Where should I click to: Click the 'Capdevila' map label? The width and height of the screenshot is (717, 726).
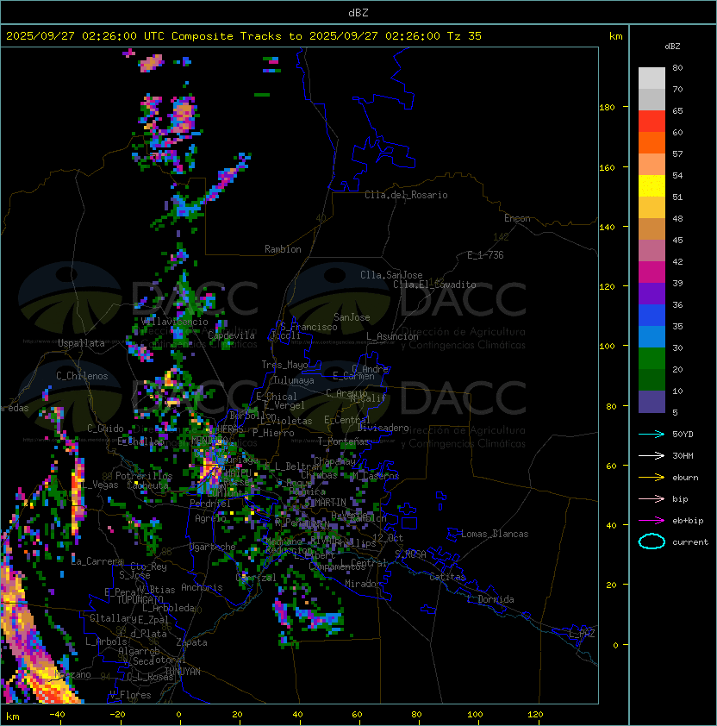coord(231,335)
